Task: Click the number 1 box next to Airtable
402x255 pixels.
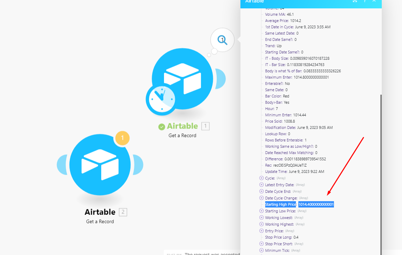Action: (205, 126)
